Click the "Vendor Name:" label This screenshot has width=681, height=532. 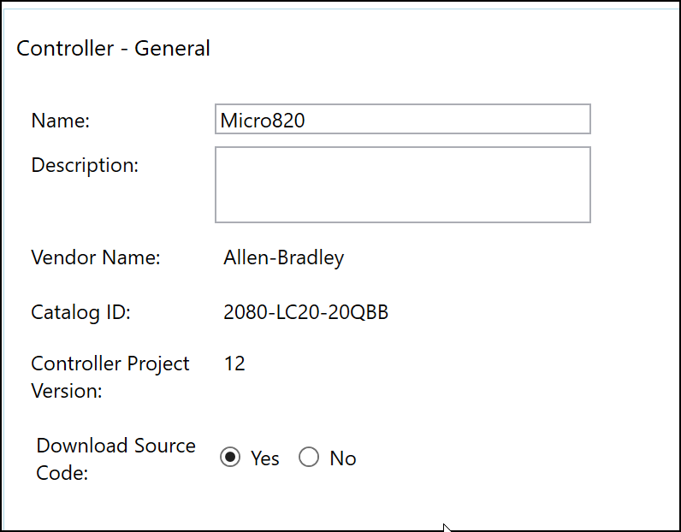pyautogui.click(x=96, y=257)
